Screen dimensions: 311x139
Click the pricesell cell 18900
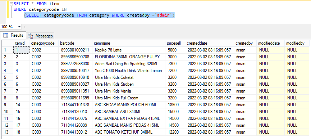tap(175, 105)
